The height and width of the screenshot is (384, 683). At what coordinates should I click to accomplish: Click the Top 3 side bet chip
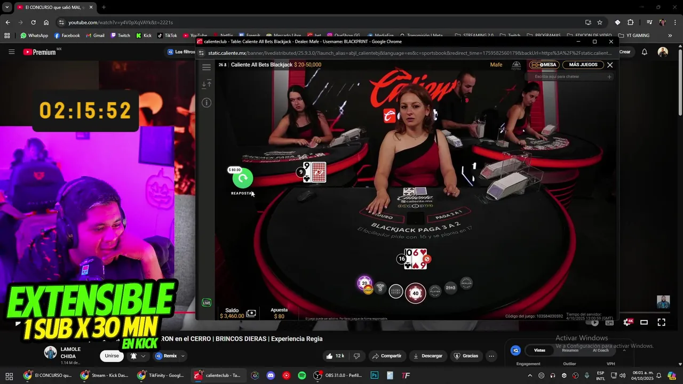tap(380, 289)
